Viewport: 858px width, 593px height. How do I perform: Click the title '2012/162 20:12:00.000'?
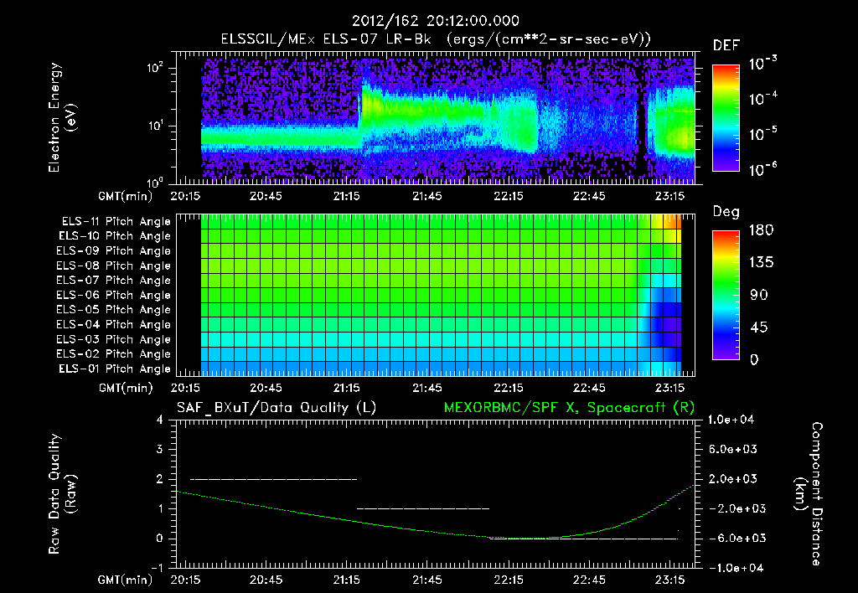coord(435,21)
